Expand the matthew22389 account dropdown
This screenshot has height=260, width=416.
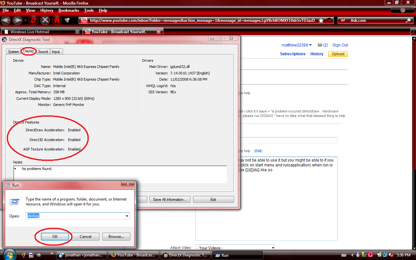tap(310, 45)
